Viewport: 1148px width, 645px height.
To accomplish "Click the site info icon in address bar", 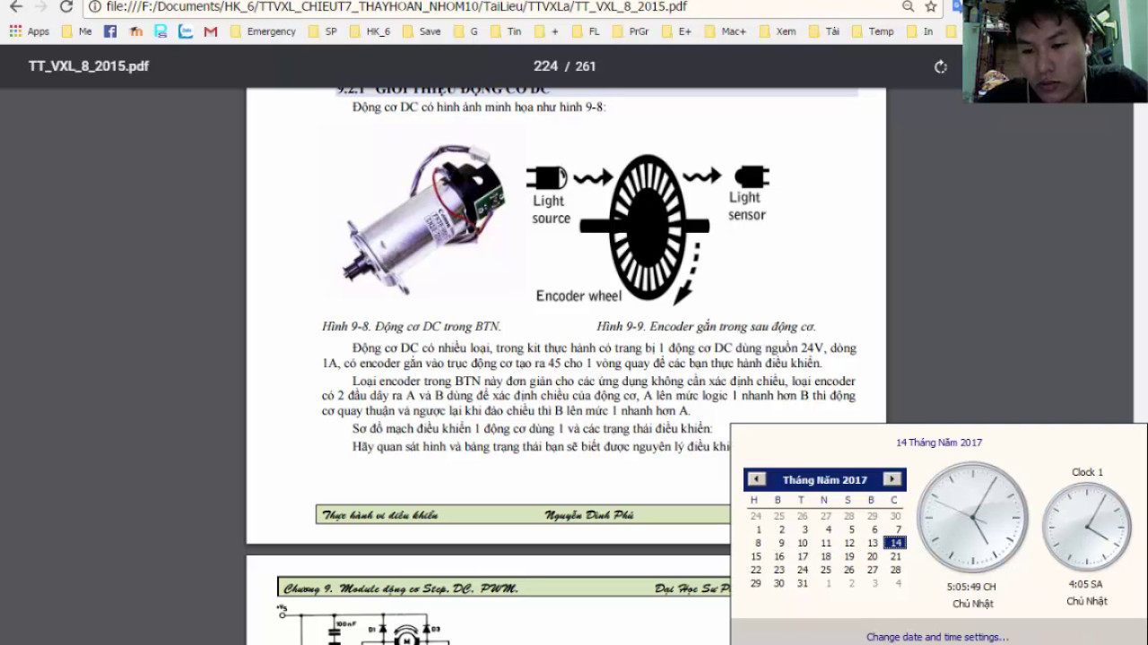I will (x=94, y=7).
